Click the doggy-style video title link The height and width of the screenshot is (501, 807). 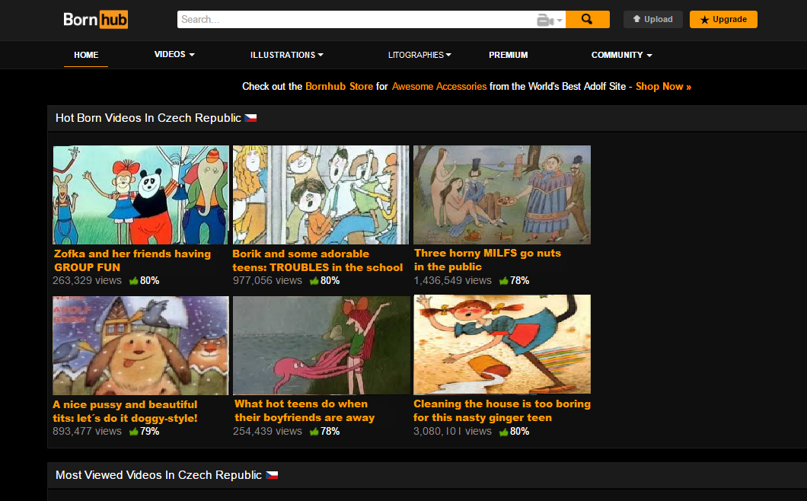[125, 411]
